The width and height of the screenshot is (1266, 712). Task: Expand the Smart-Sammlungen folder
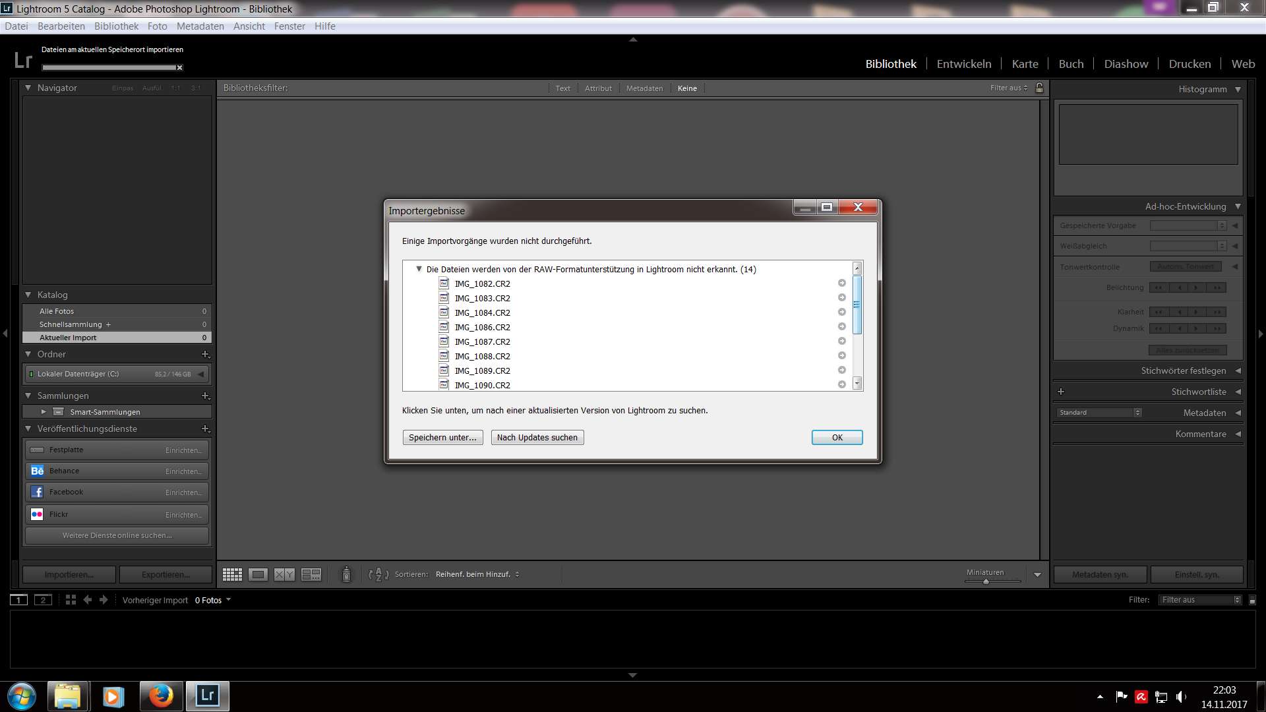tap(44, 411)
